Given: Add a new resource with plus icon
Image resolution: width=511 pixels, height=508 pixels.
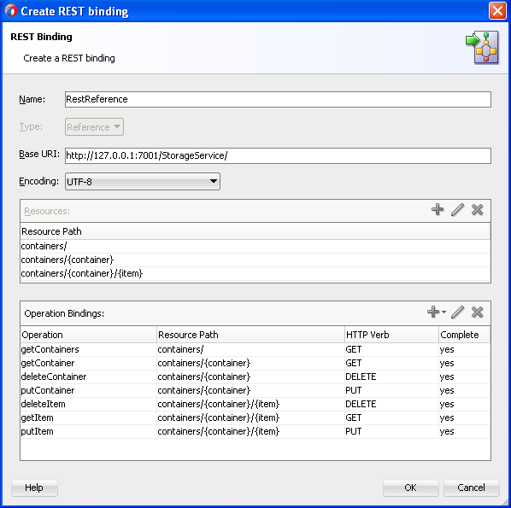Looking at the screenshot, I should (x=438, y=210).
